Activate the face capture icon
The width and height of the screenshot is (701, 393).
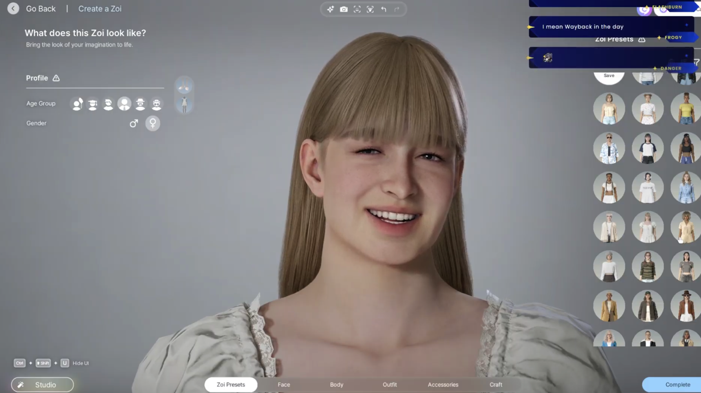(x=357, y=9)
